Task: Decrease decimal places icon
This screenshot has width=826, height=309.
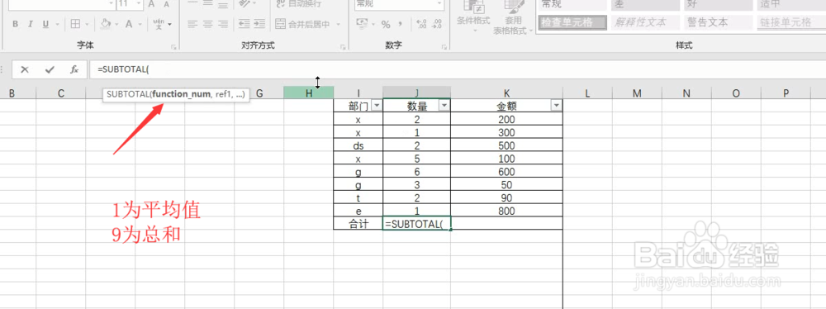Action: point(437,24)
